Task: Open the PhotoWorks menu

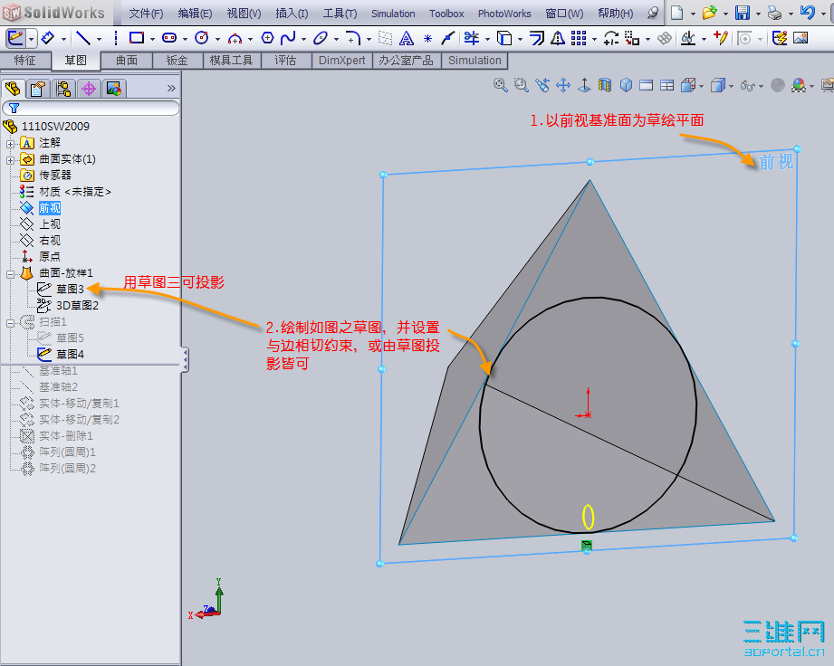Action: 504,14
